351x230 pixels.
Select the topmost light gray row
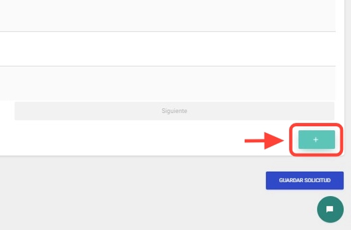click(168, 15)
